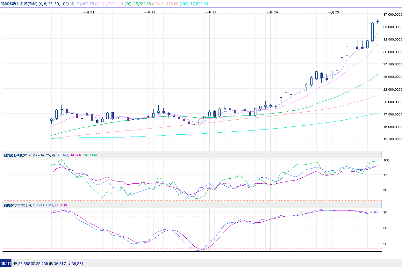Click the 一月 21 date marker
Image resolution: width=402 pixels, height=267 pixels.
point(88,12)
